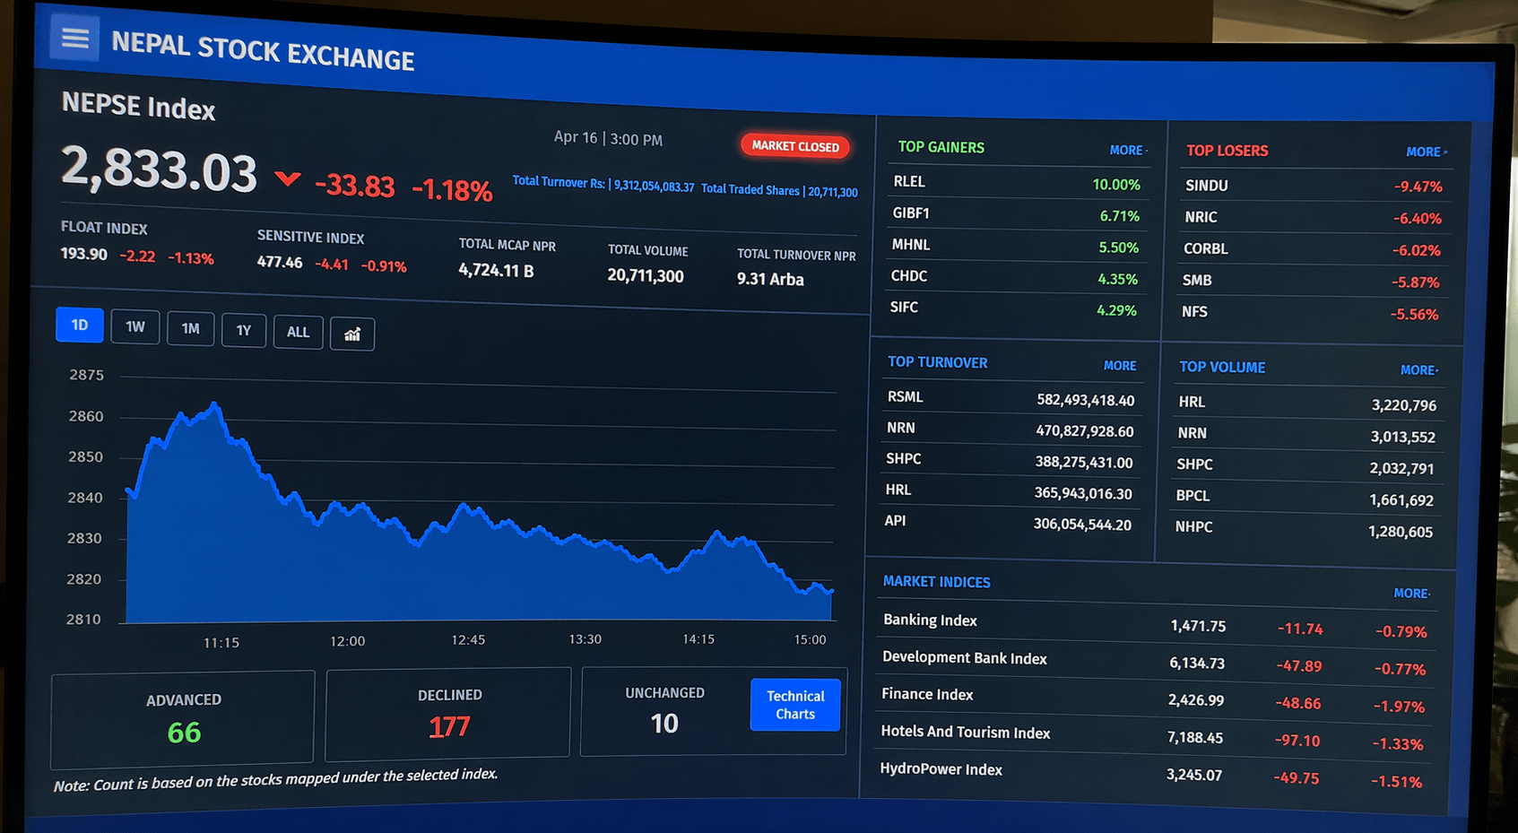Open Technical Charts
Image resolution: width=1518 pixels, height=833 pixels.
click(794, 705)
